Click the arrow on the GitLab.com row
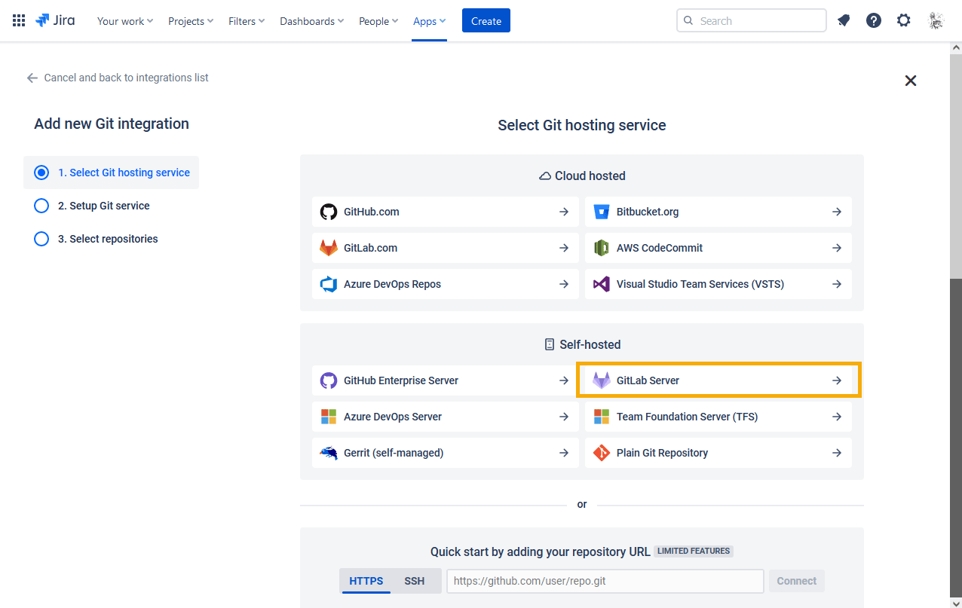The image size is (962, 608). (564, 248)
